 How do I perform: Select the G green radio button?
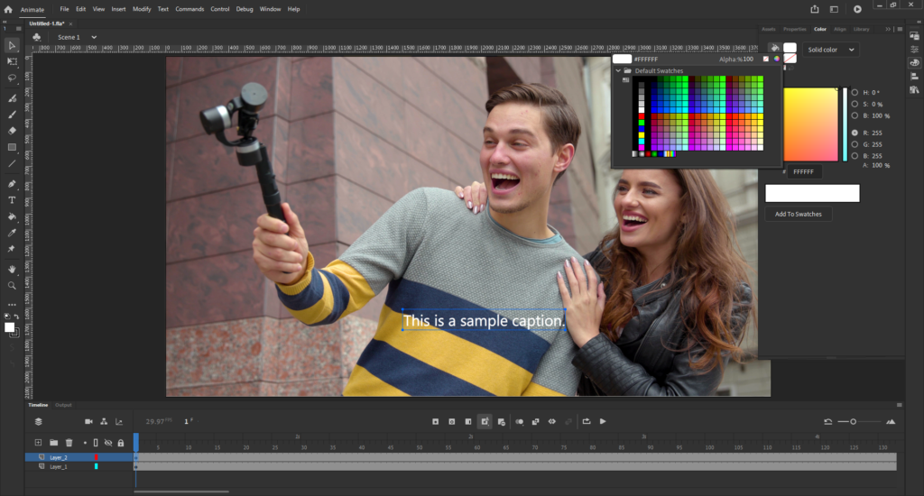[x=854, y=144]
